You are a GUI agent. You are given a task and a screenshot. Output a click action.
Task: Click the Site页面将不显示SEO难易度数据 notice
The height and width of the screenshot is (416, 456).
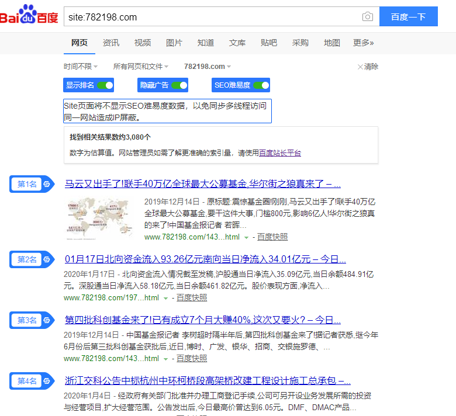[168, 111]
